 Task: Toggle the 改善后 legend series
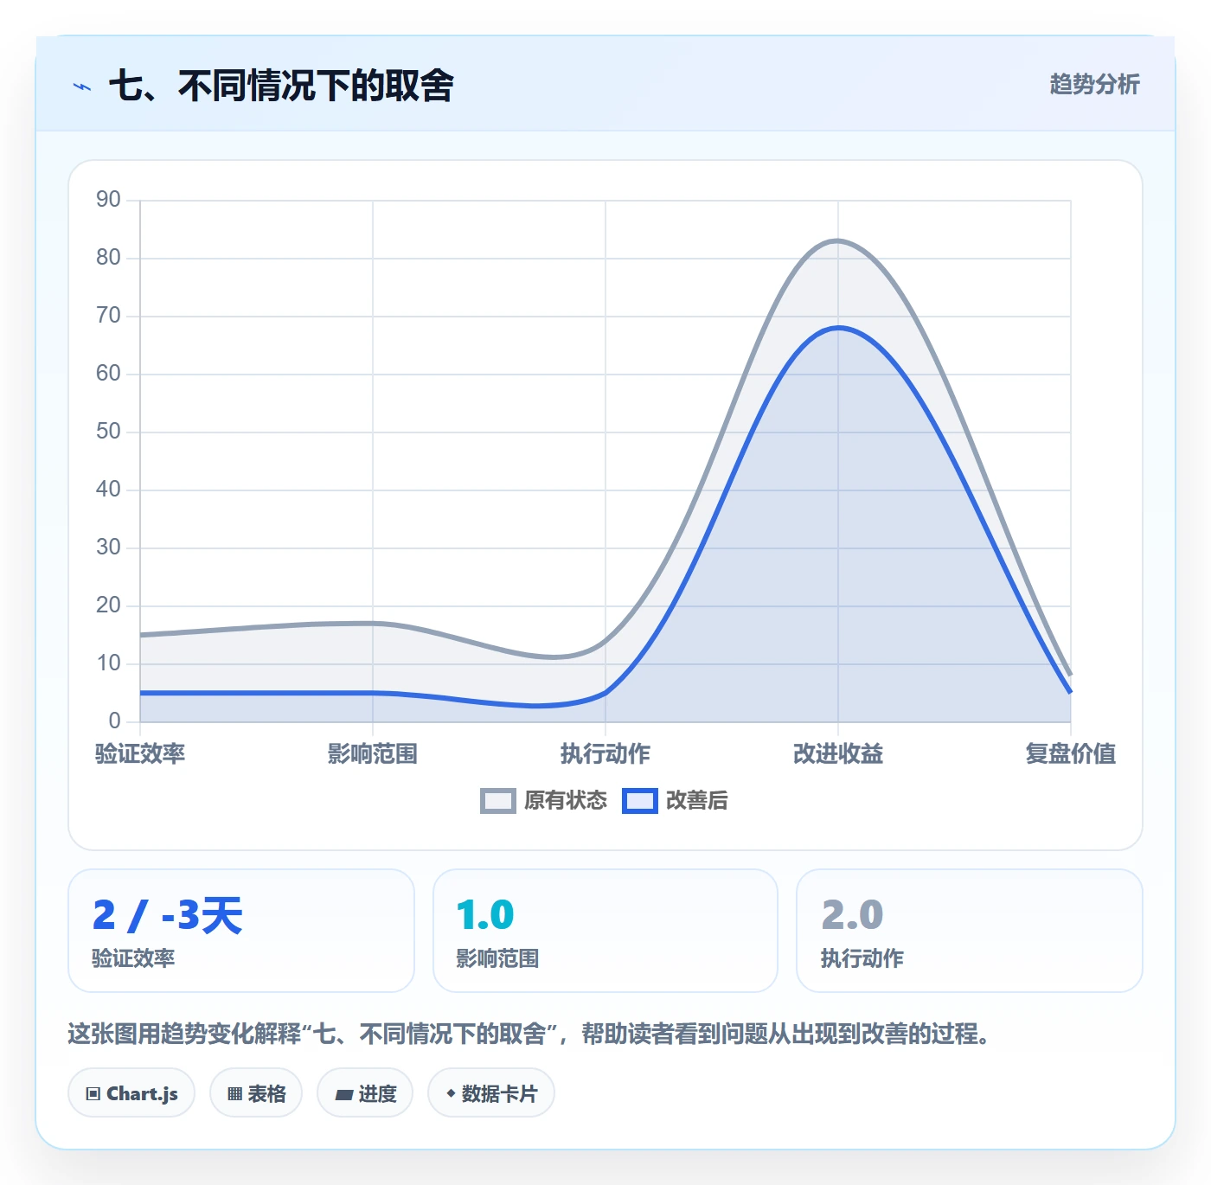pos(676,801)
